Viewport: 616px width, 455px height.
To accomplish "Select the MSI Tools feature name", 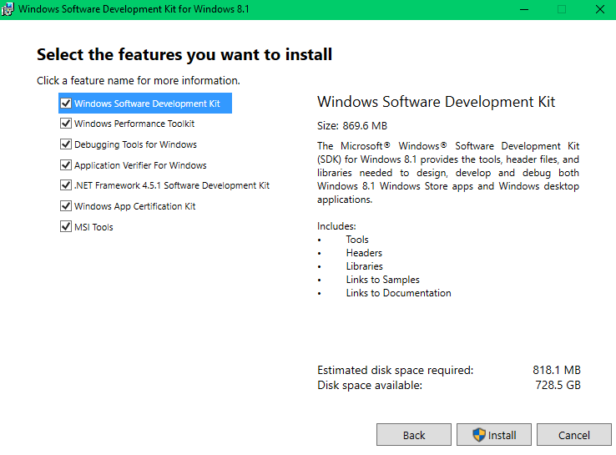I will point(93,227).
